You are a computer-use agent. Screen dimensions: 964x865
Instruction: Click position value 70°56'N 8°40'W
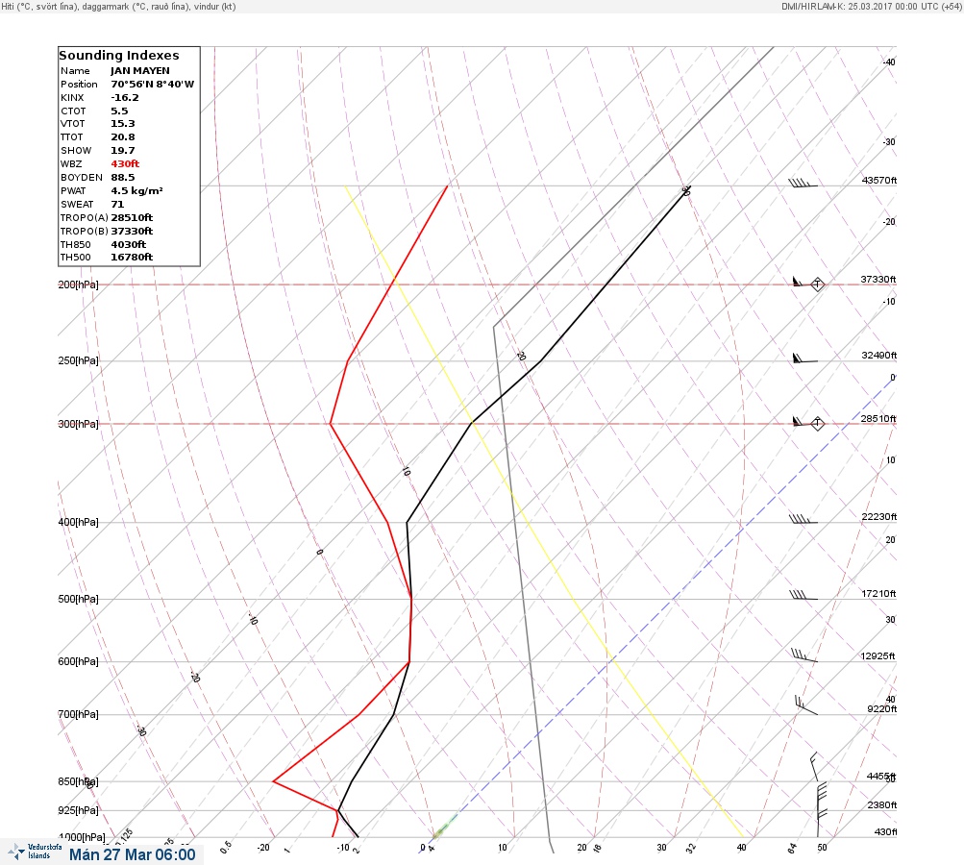pos(153,85)
